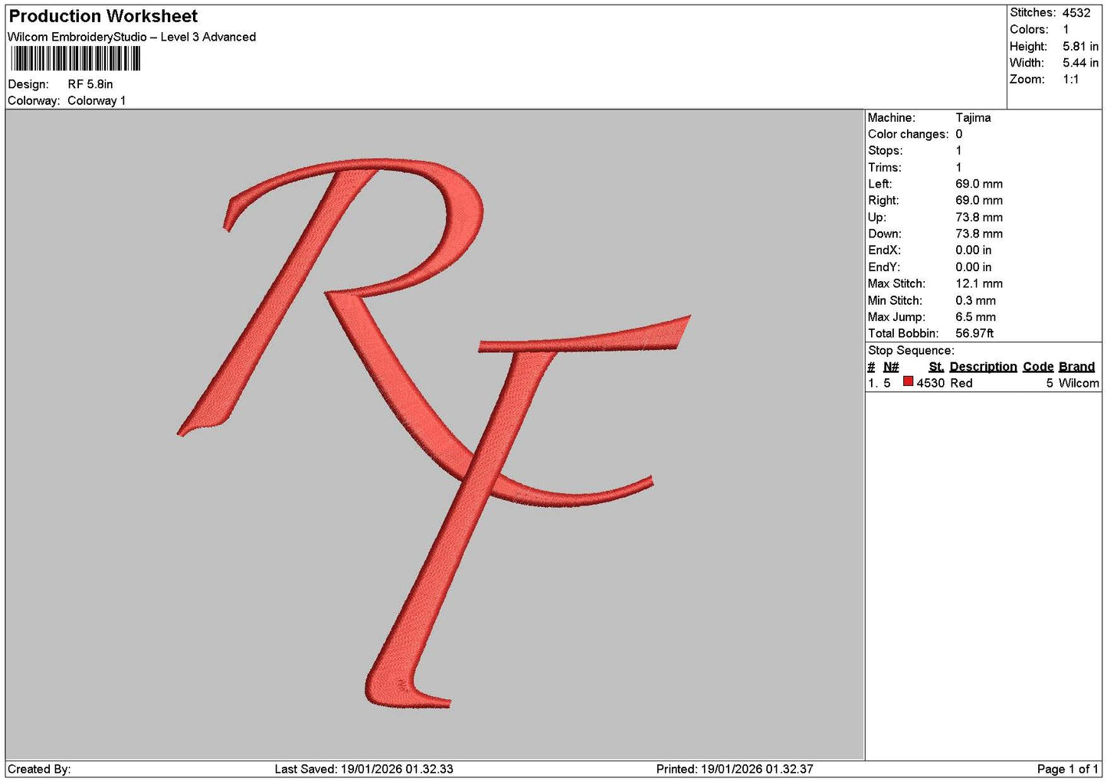Viewport: 1107px width, 782px height.
Task: Click the EndX value 0.00 in
Action: 973,250
